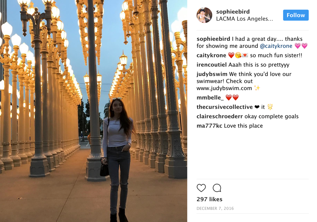Click the heart like icon

[x=201, y=188]
